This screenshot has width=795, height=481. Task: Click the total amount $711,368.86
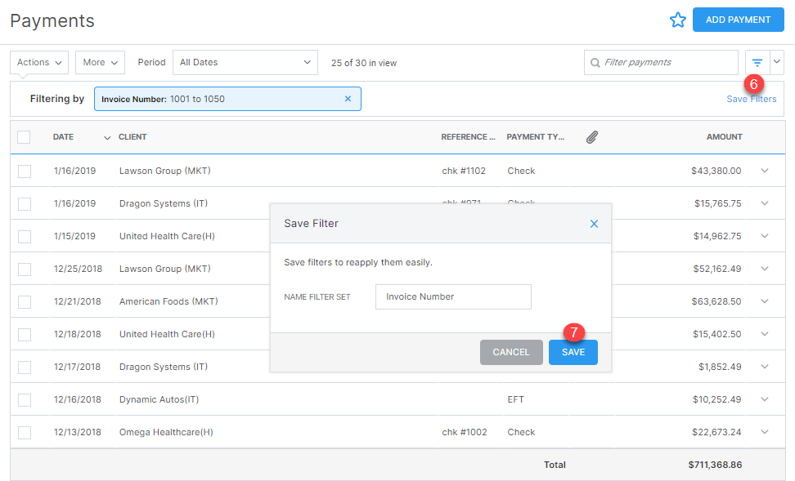715,465
